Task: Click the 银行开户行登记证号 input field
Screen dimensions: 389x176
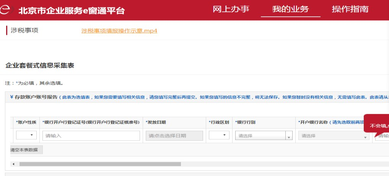Action: click(91, 136)
